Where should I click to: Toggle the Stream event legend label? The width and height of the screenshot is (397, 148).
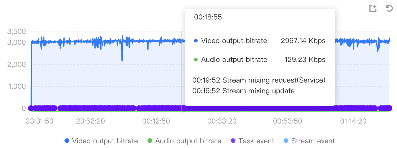[x=313, y=141]
